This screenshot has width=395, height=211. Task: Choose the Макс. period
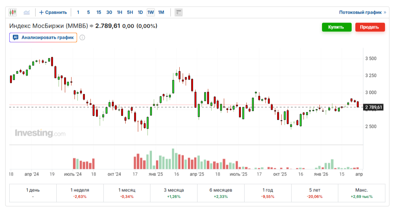point(362,193)
